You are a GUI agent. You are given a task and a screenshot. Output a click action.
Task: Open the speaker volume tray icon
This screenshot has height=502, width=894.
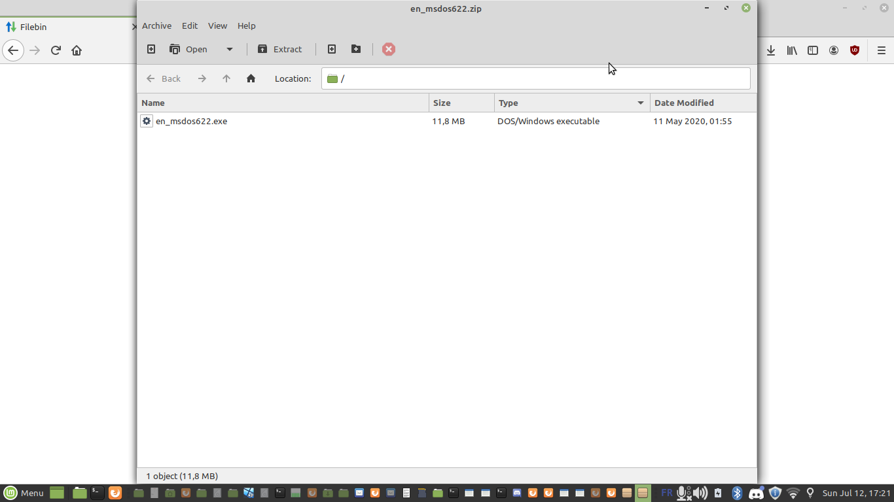coord(700,493)
